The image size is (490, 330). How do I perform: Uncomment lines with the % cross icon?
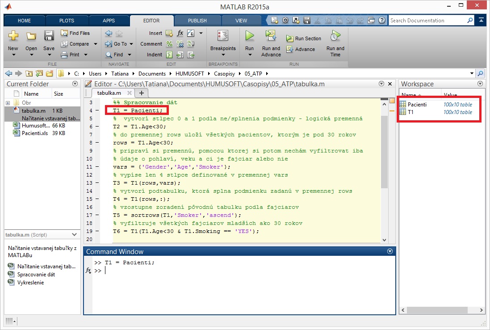click(x=180, y=44)
